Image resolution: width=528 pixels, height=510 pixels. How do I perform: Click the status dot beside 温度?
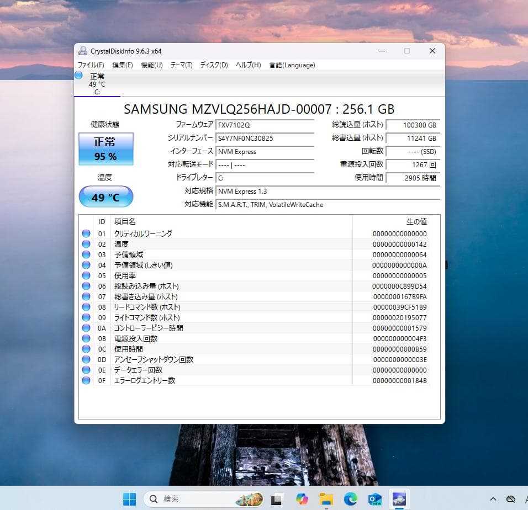pyautogui.click(x=86, y=244)
